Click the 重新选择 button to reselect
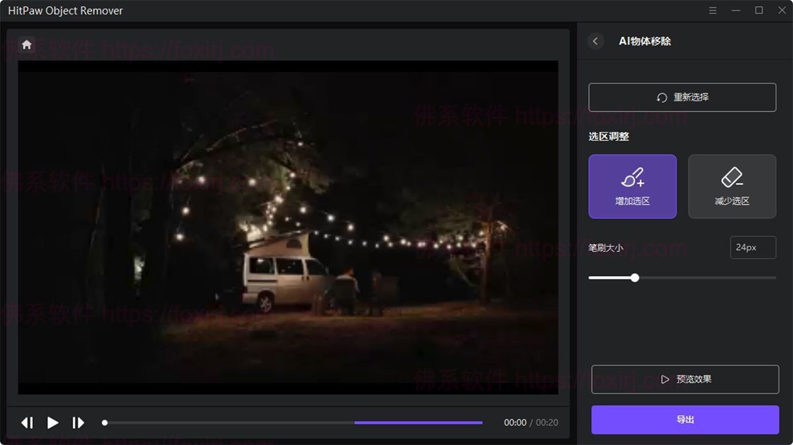The height and width of the screenshot is (445, 793). (x=683, y=97)
